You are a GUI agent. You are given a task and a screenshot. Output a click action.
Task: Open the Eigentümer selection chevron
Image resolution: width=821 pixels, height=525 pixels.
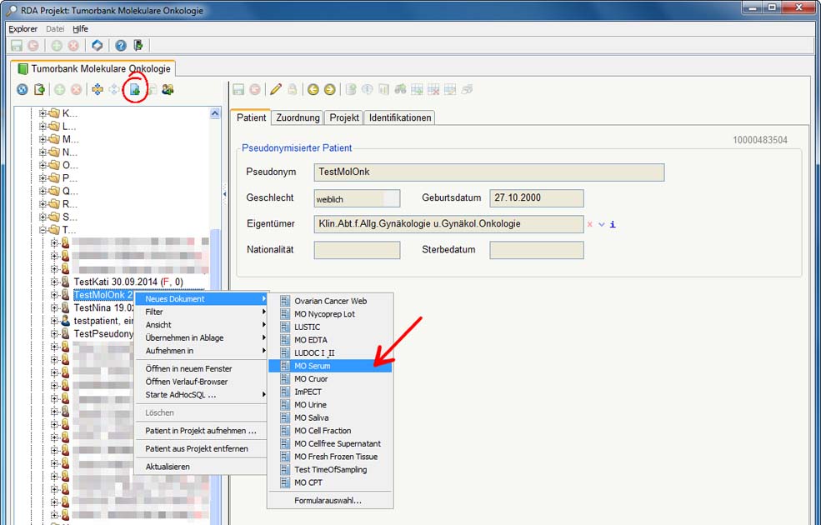click(x=601, y=224)
